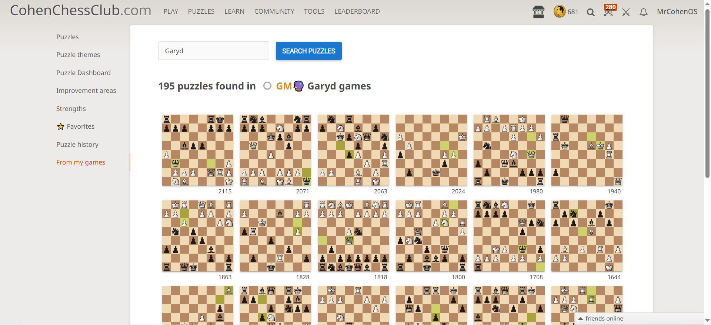Click the Garyd avatar icon

click(x=299, y=86)
